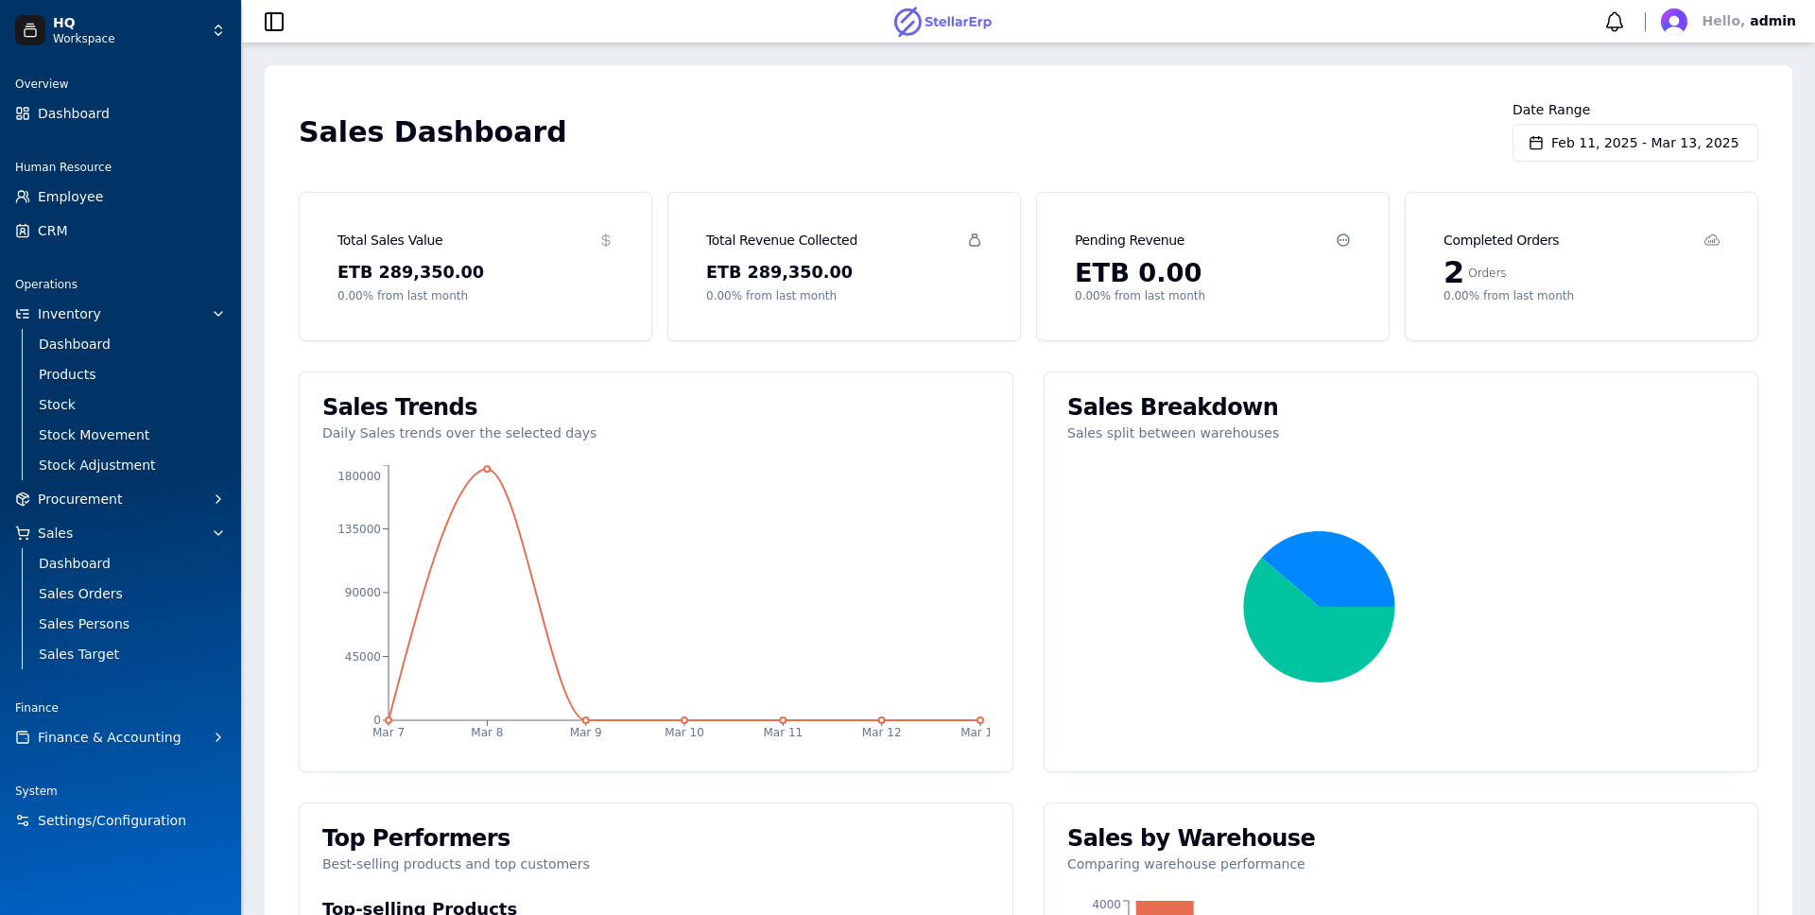1815x915 pixels.
Task: Open the notifications bell
Action: pyautogui.click(x=1614, y=22)
